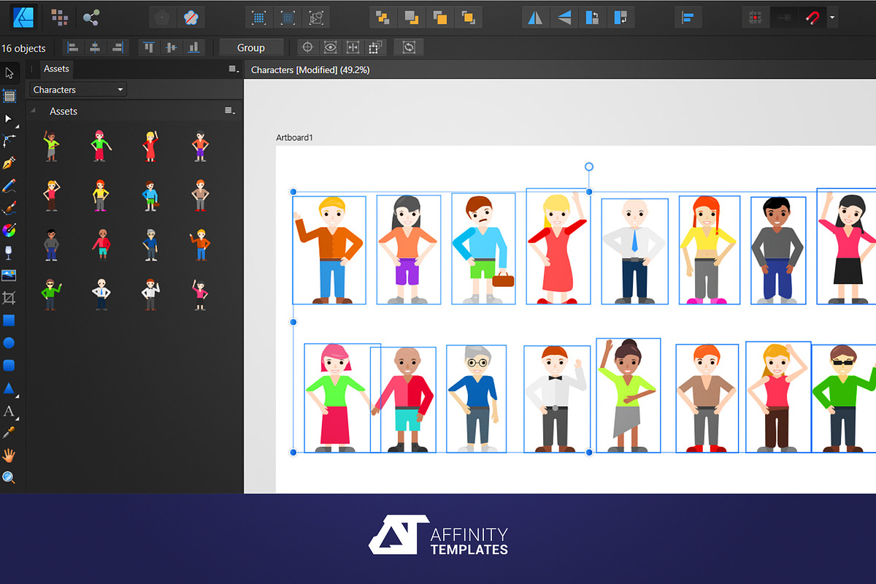Switch to the Export persona
Image resolution: width=876 pixels, height=584 pixels.
[x=91, y=16]
